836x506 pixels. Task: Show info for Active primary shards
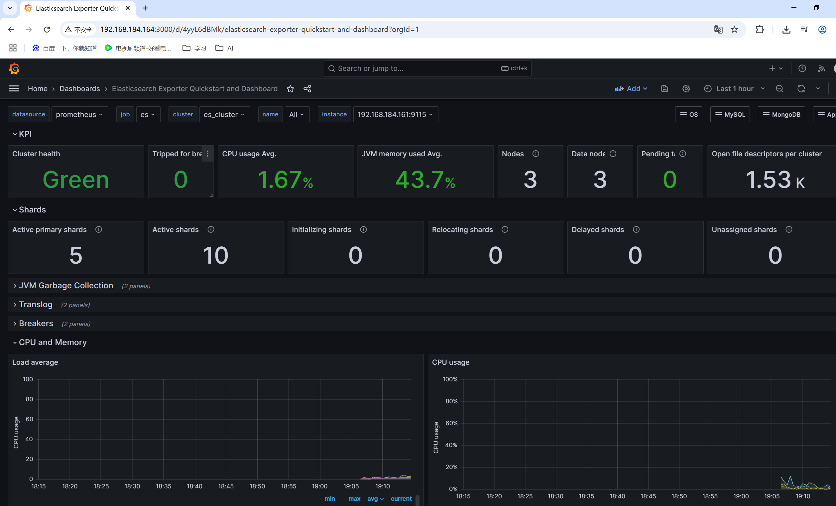99,229
